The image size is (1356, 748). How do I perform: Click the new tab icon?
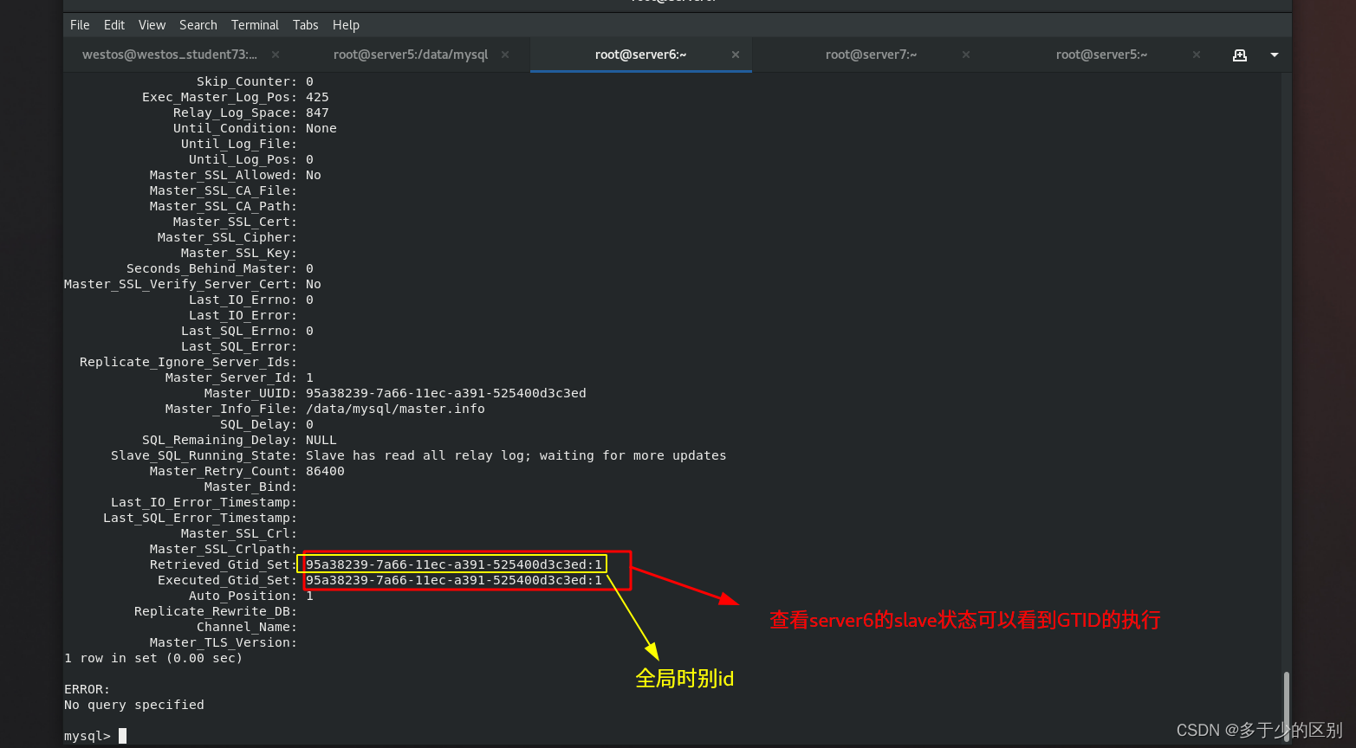(1240, 55)
